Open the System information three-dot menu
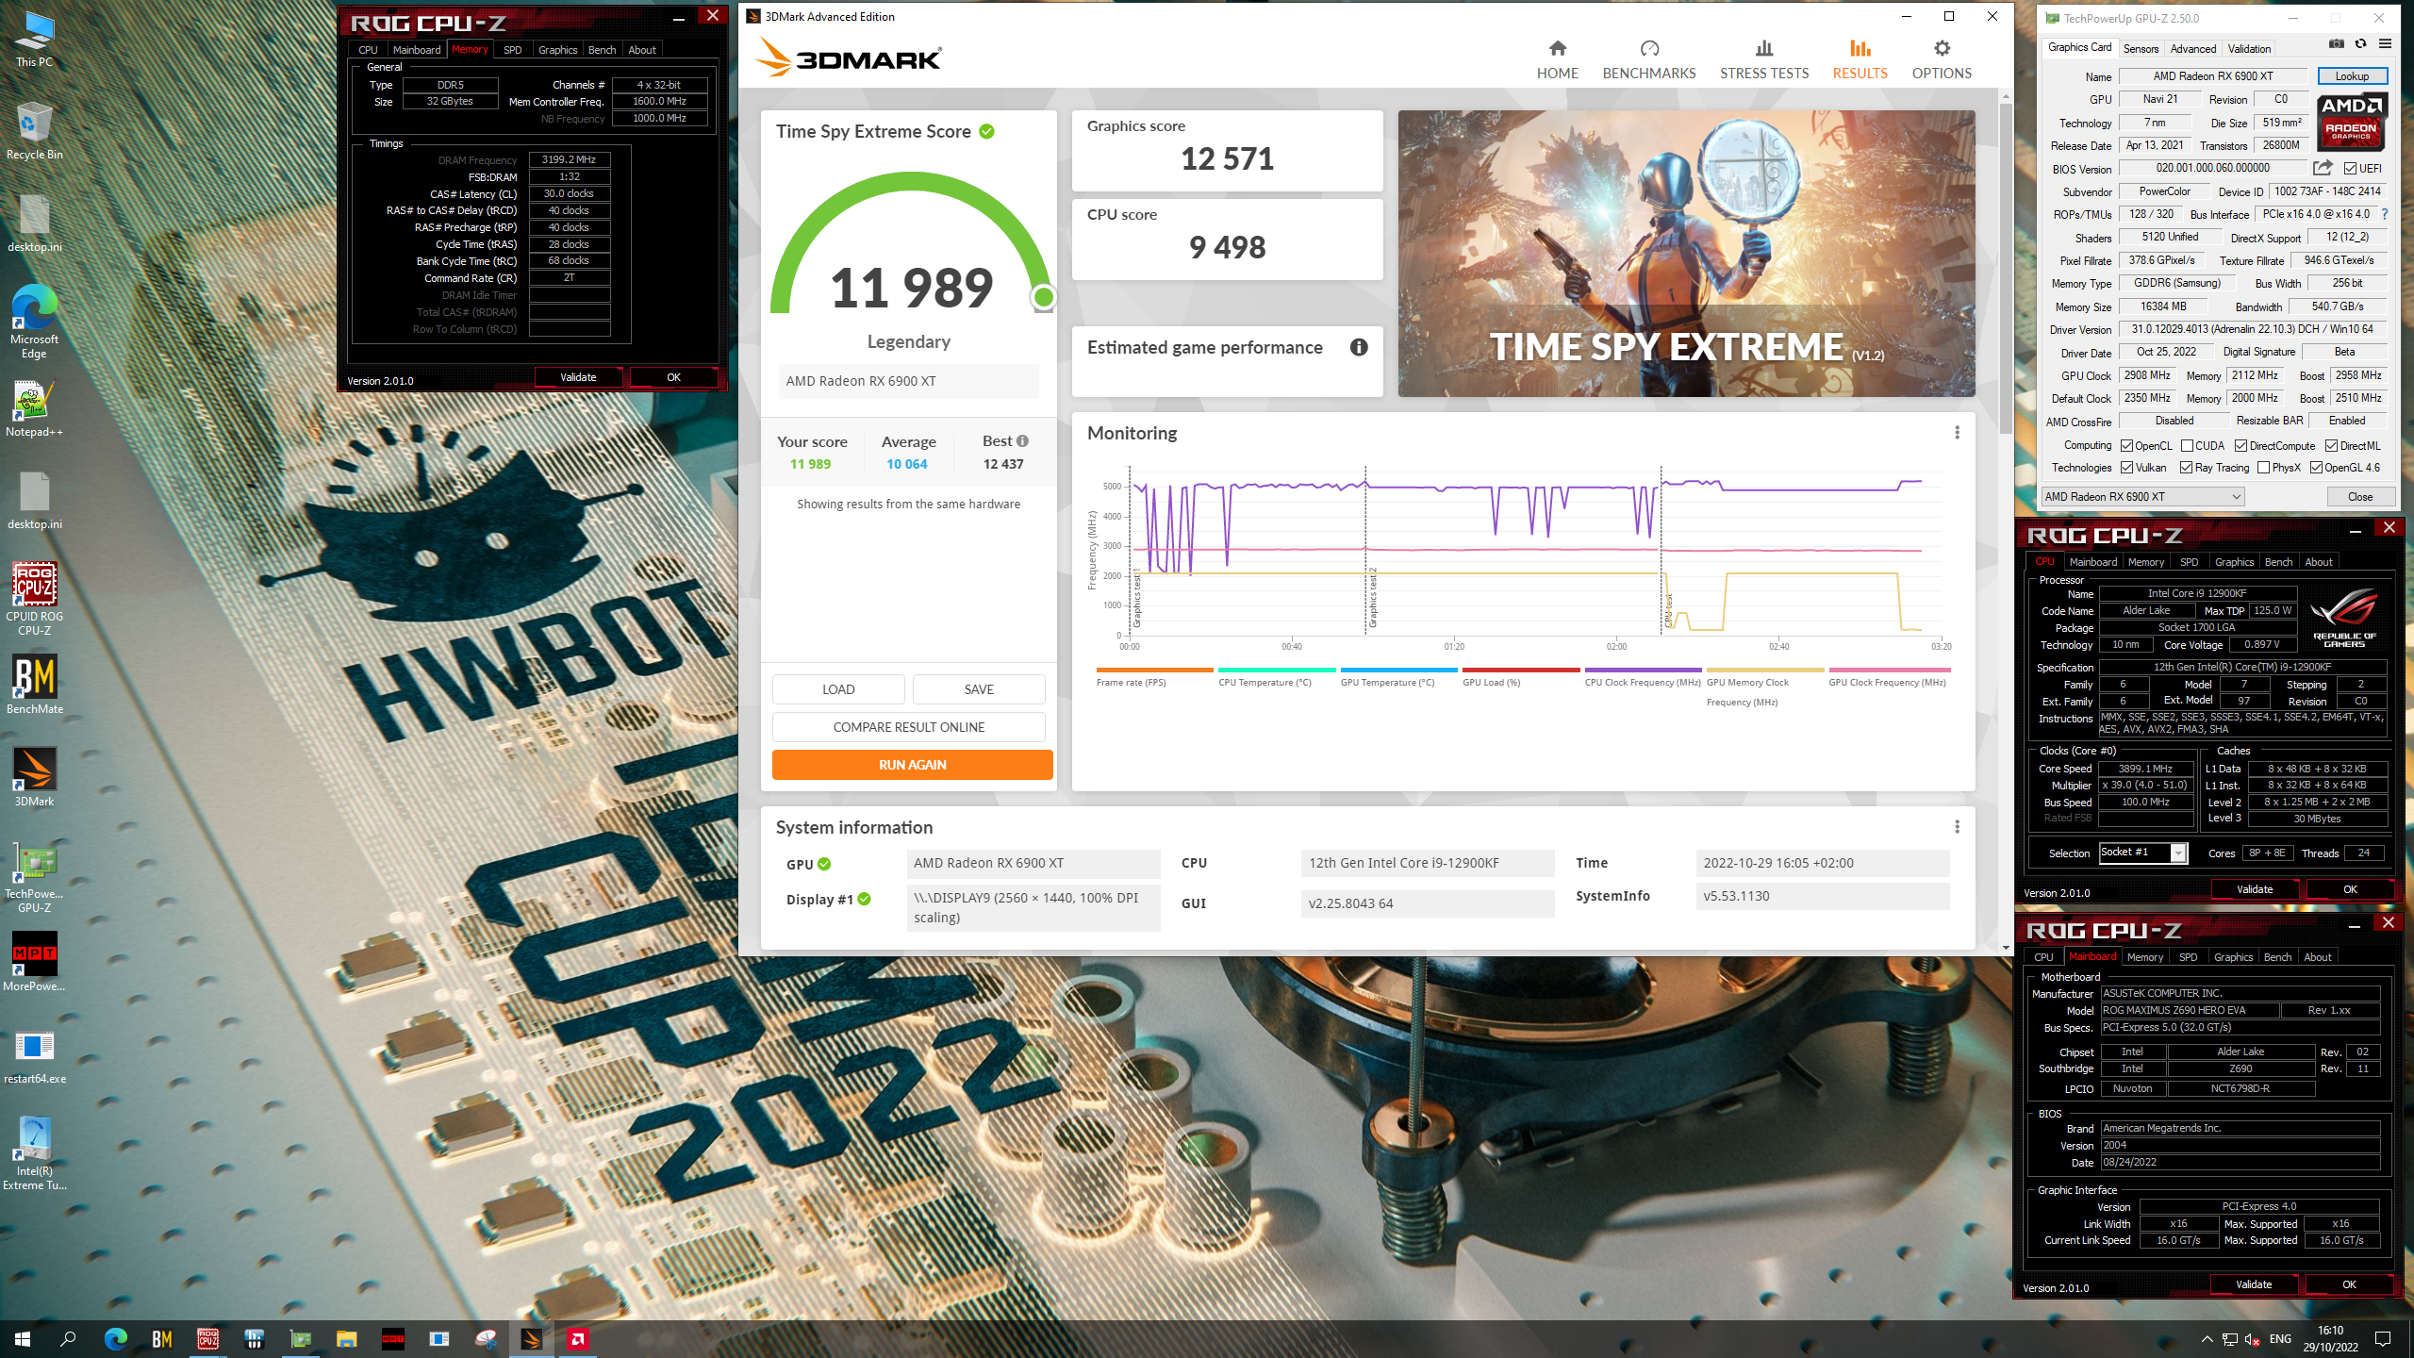This screenshot has width=2414, height=1358. coord(1957,826)
